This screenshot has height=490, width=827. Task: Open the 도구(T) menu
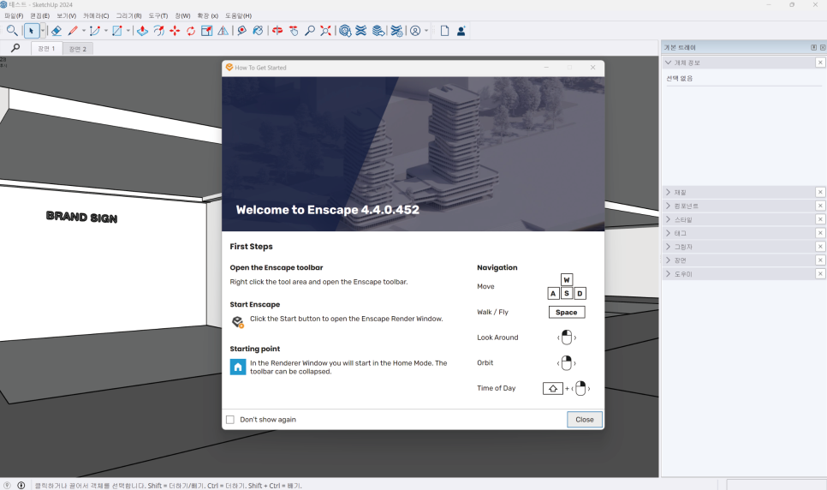click(158, 15)
